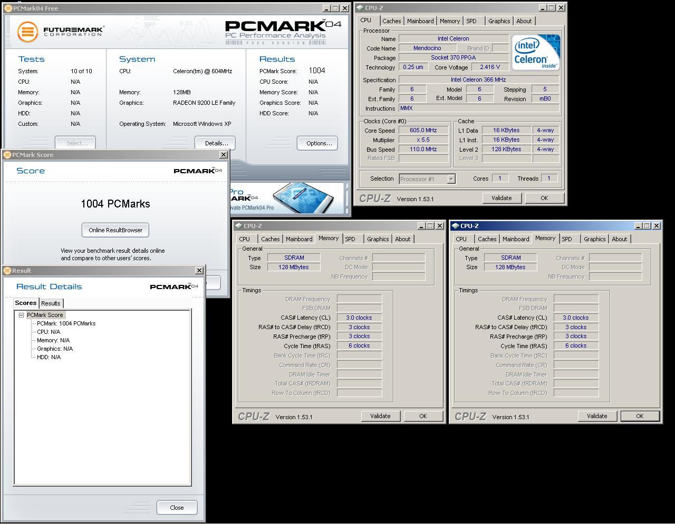Click Bus Speed value 110.0 MHz
675x524 pixels.
(x=423, y=150)
